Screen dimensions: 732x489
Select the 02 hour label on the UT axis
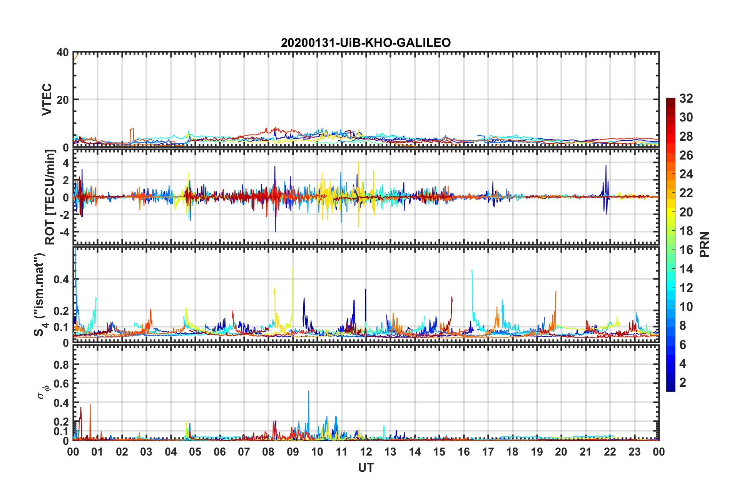(122, 452)
